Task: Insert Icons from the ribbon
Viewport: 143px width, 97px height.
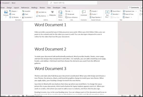Action: [12, 14]
